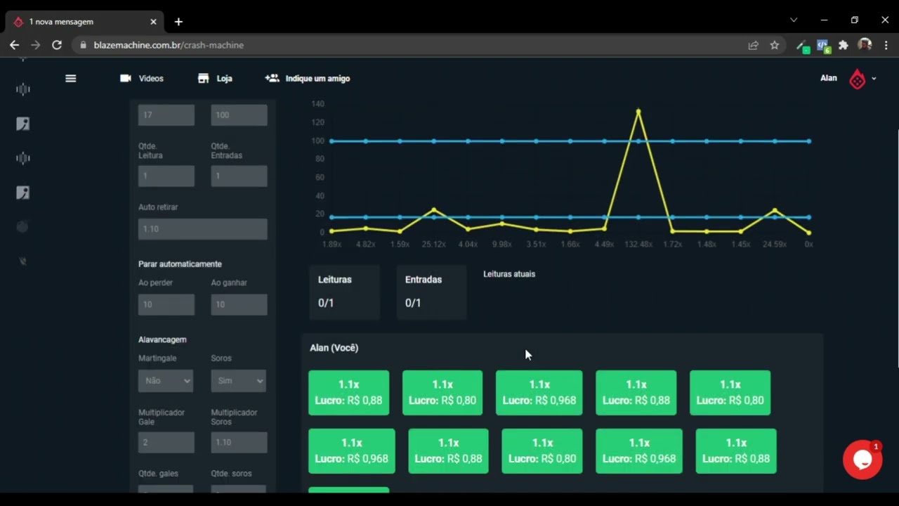Click the Multiplicador Soros field showing 1.10
899x506 pixels.
tap(239, 442)
